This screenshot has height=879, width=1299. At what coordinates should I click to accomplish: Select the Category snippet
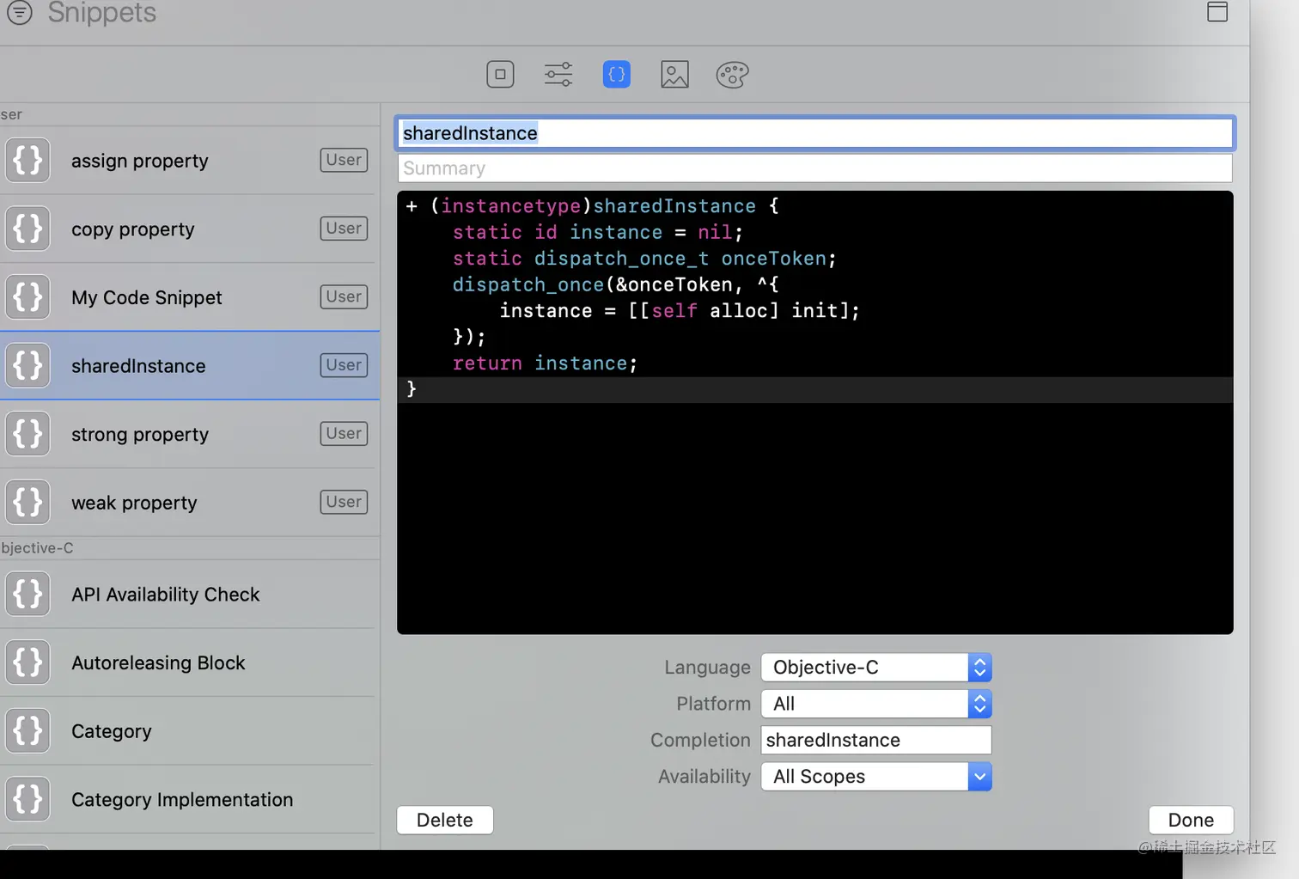(189, 730)
